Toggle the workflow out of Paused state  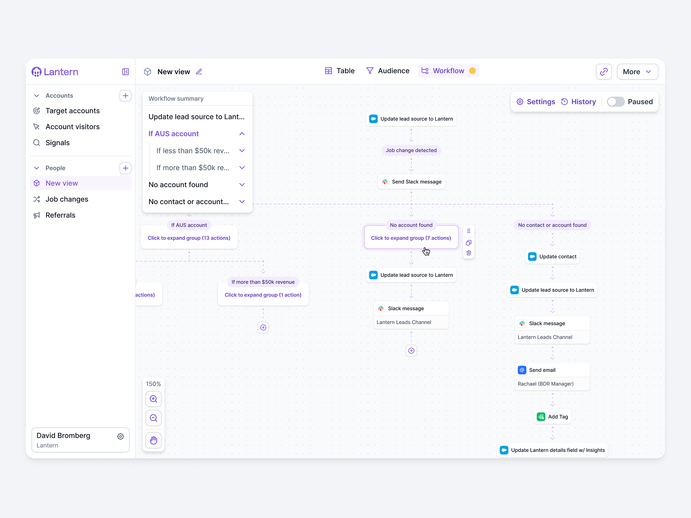616,102
